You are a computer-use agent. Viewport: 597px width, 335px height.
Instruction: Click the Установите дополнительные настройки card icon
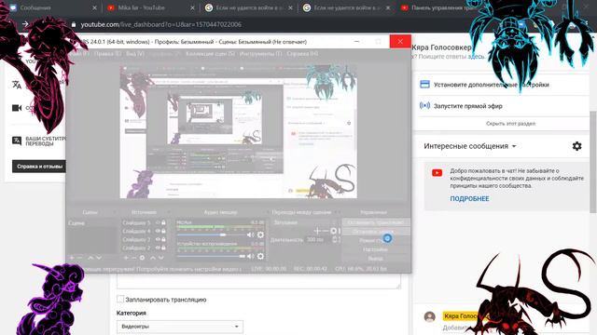pos(424,85)
